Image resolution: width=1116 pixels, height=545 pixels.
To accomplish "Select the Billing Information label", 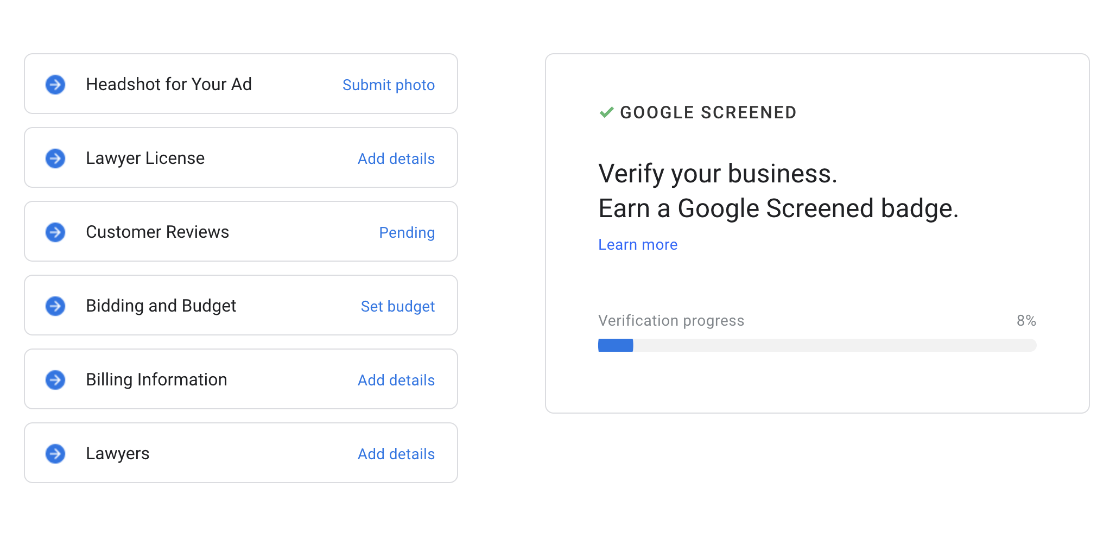I will 156,380.
